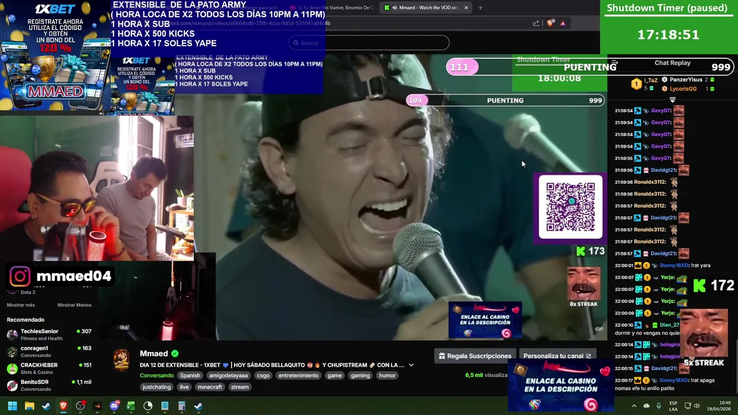Click the chat collapse icon beside Chat Replay

[x=614, y=63]
